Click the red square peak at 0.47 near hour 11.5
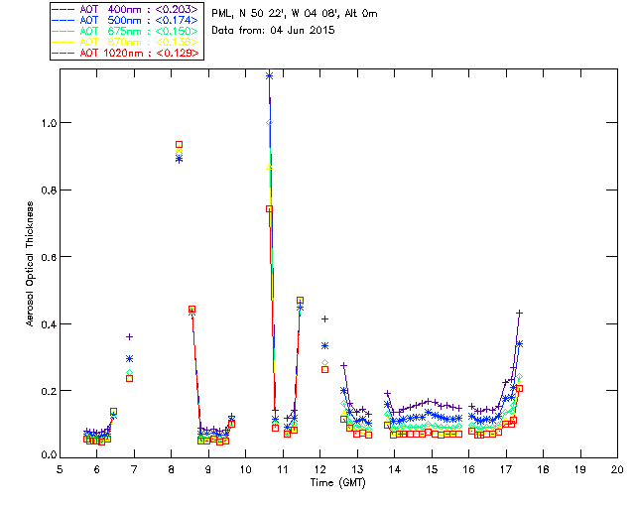Screen dimensions: 635x508 coord(300,301)
